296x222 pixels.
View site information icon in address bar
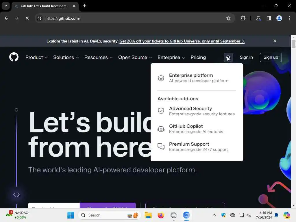(39, 18)
